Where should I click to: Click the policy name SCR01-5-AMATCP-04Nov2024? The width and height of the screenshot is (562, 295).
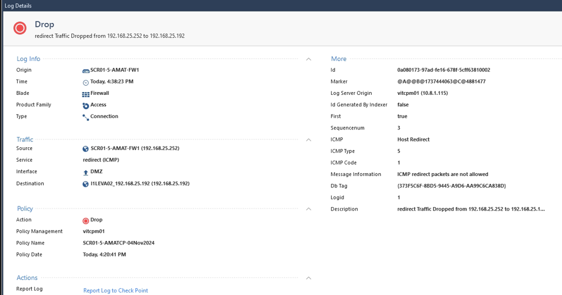tap(118, 243)
